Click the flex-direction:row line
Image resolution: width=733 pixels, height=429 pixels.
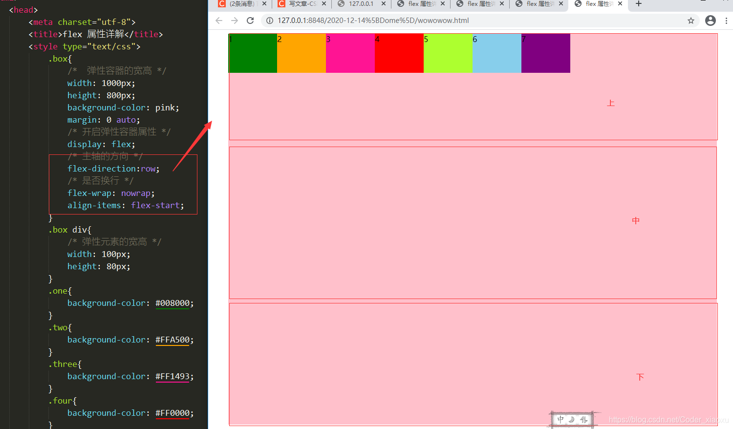click(x=113, y=169)
